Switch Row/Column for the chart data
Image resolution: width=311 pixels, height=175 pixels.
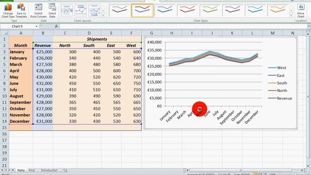click(x=38, y=11)
